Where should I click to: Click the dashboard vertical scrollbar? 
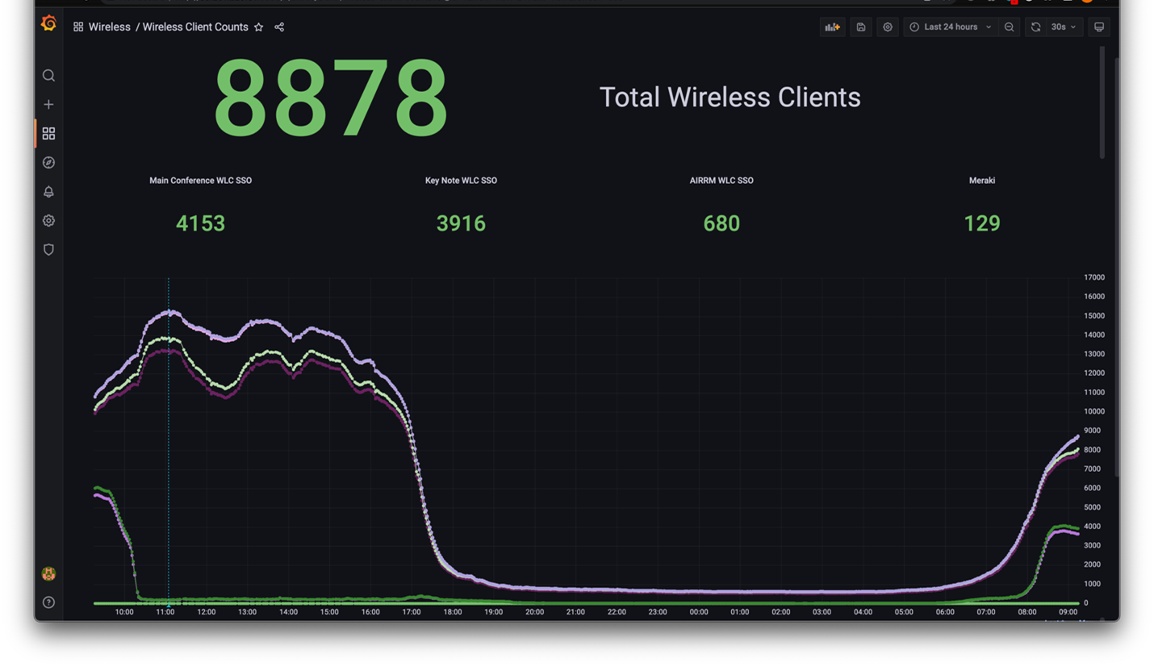tap(1102, 103)
